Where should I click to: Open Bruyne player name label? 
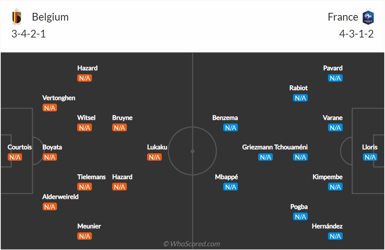(122, 118)
